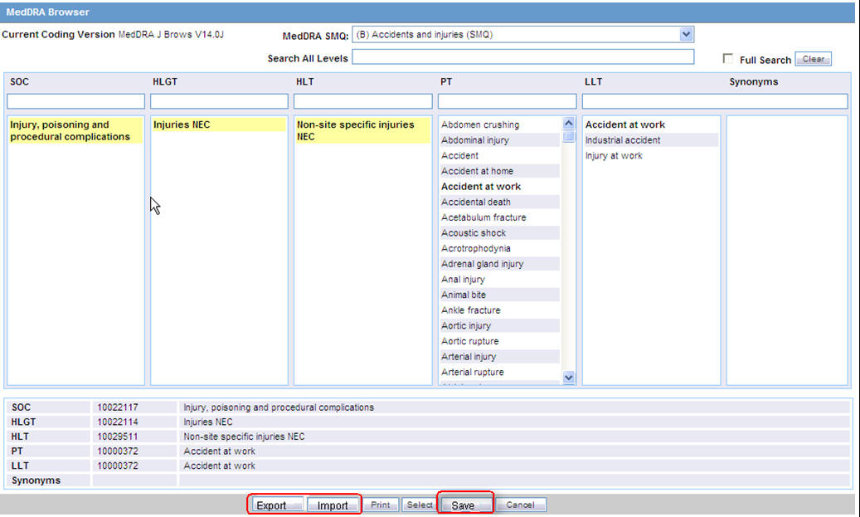Click the Print button

(x=380, y=505)
